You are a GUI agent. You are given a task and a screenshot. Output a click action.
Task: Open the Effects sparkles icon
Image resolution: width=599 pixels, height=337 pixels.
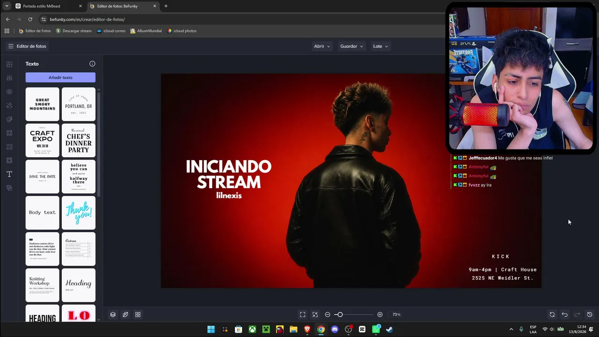point(9,106)
